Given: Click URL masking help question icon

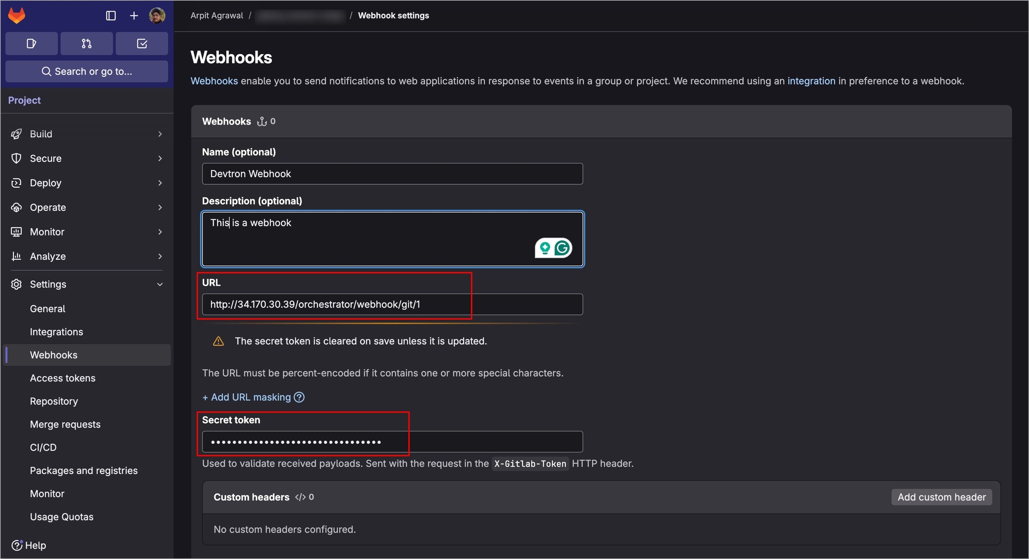Looking at the screenshot, I should [299, 397].
